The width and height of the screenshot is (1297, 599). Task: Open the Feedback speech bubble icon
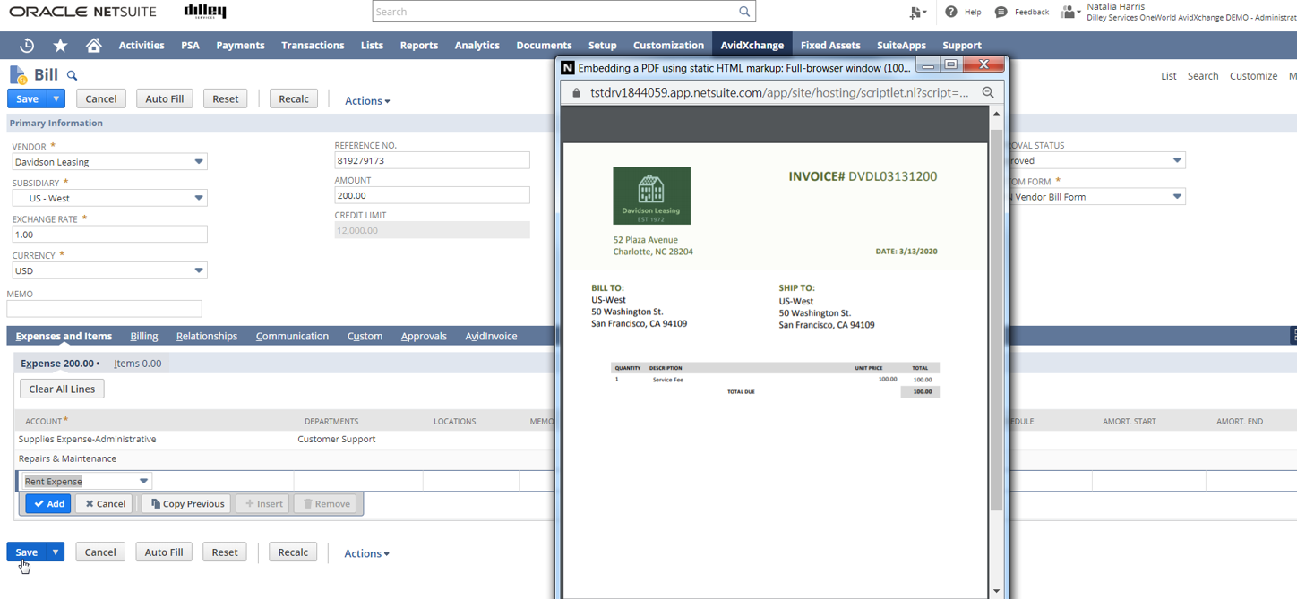tap(1001, 12)
